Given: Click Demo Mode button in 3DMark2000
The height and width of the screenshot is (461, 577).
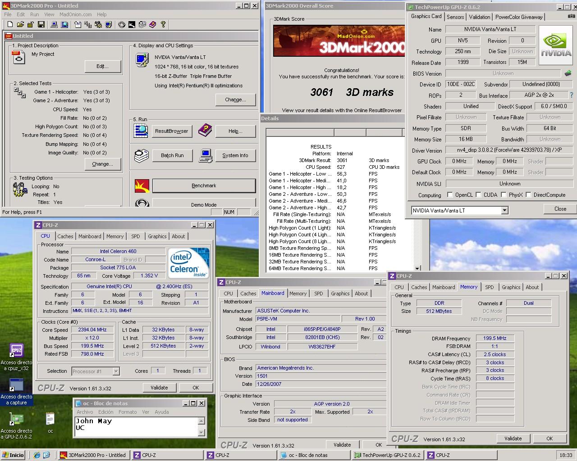Looking at the screenshot, I should pyautogui.click(x=204, y=203).
